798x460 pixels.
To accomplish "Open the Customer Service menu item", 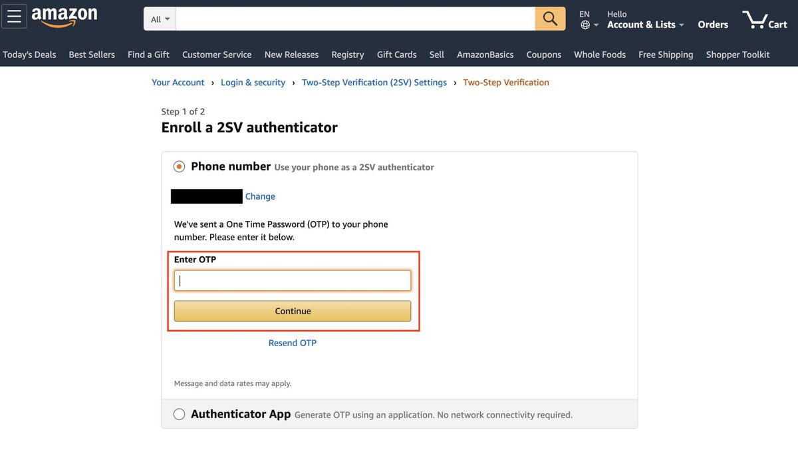I will coord(217,54).
